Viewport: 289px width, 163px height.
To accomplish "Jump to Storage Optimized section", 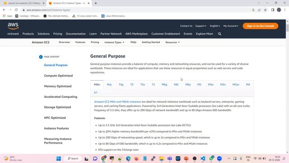I will click(57, 107).
